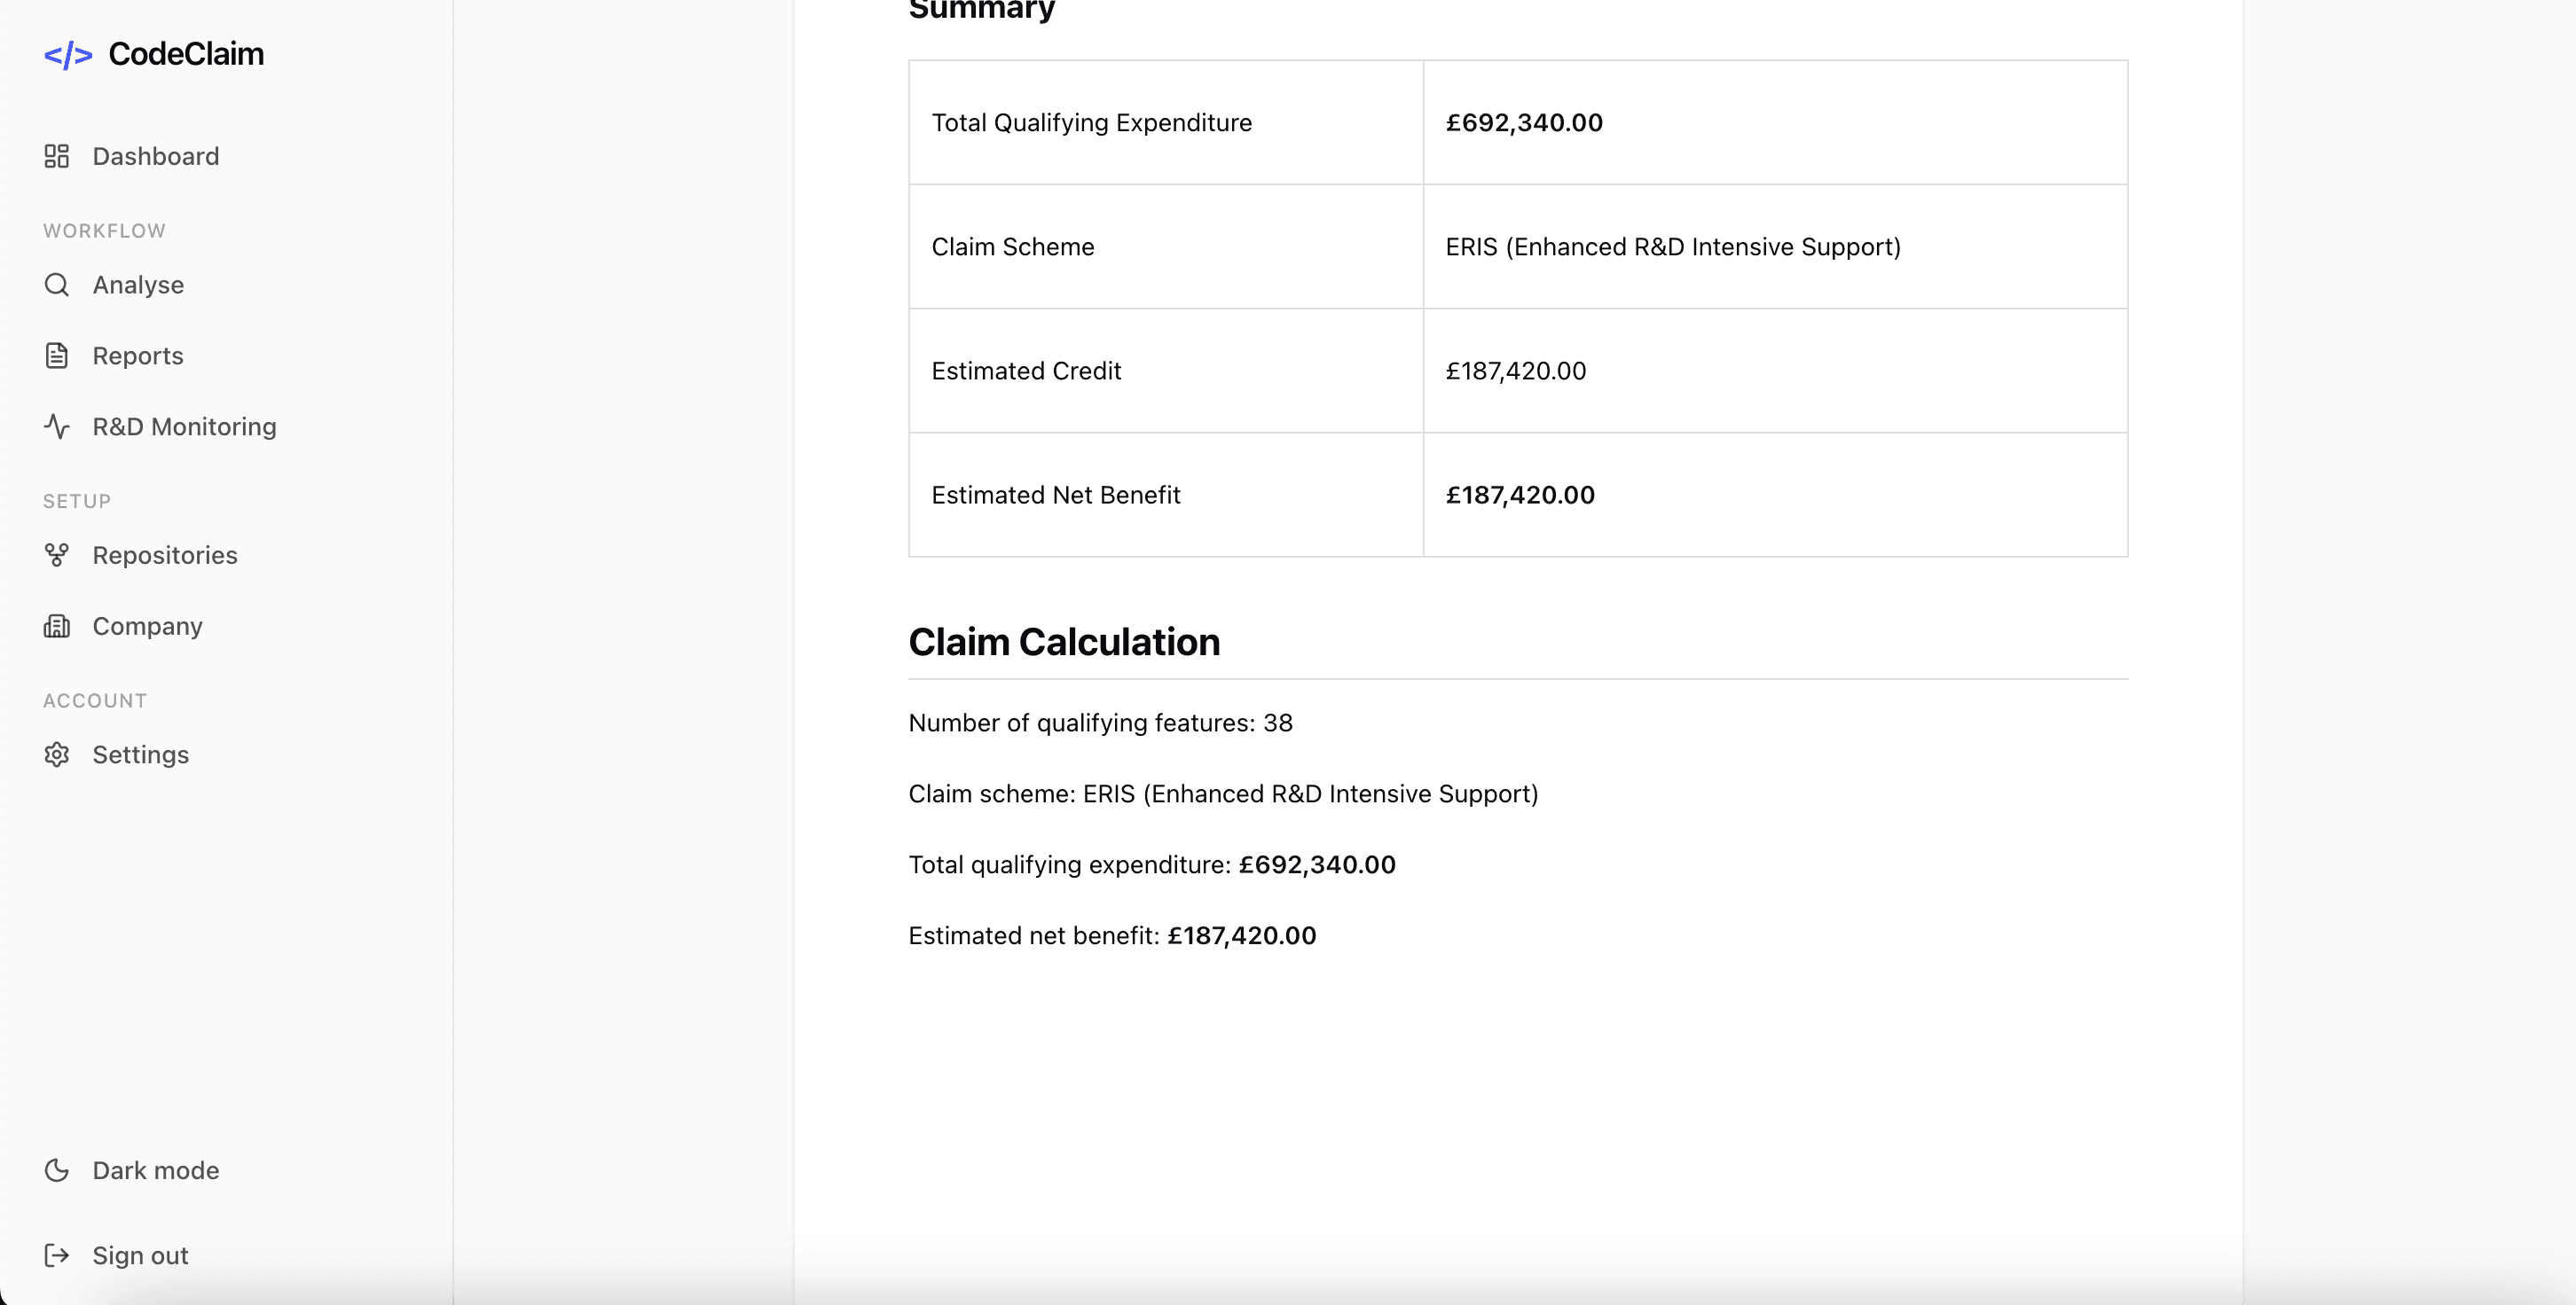Screen dimensions: 2576x1305
Task: Click the R&D Monitoring waveform icon
Action: (57, 426)
